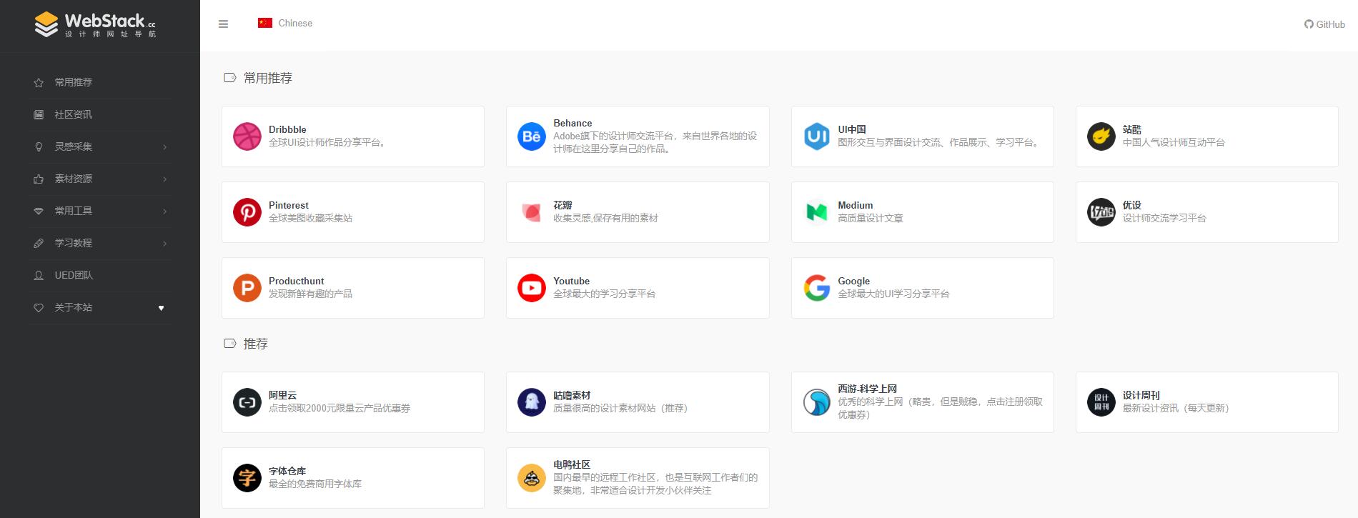Click the 字体仓库 icon

[247, 478]
